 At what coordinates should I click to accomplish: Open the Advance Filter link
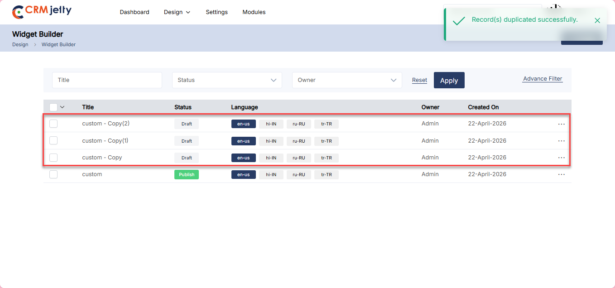coord(543,79)
